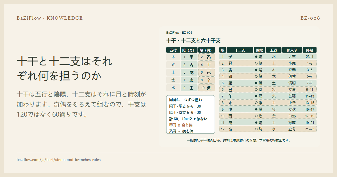Click the 順 column header
Screen dimensions: 337x177
[x=222, y=50]
